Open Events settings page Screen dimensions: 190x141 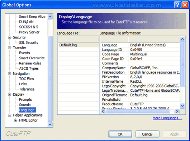click(24, 53)
